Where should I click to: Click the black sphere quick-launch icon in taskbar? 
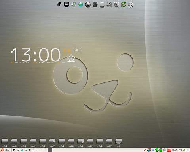[30, 150]
